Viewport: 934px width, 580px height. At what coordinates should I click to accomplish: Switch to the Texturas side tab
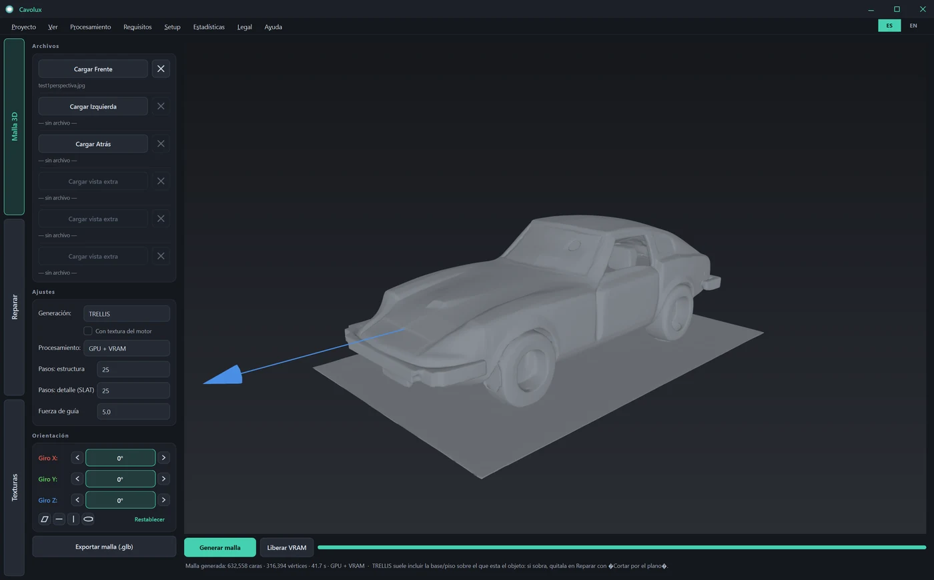(x=14, y=487)
